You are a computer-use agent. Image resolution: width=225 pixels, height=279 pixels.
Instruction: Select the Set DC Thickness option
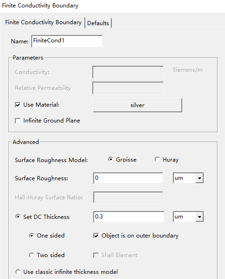pos(18,217)
